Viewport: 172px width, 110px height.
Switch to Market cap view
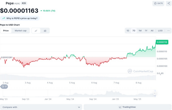coord(21,31)
